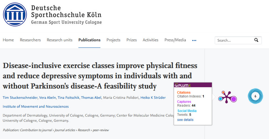
Task: Open the Press/Media section
Action: click(175, 40)
